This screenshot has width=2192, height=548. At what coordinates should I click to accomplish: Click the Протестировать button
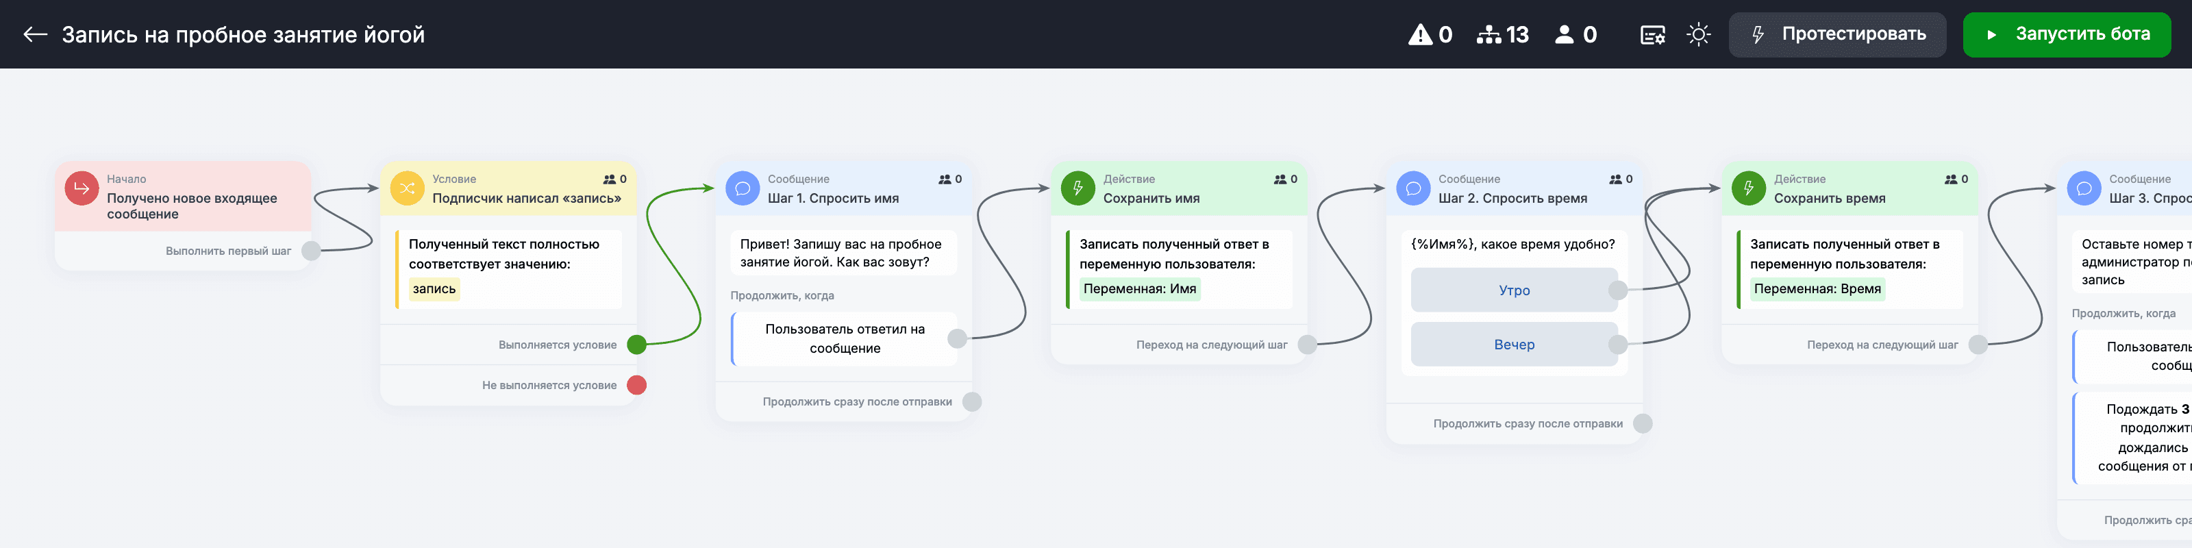[1837, 35]
